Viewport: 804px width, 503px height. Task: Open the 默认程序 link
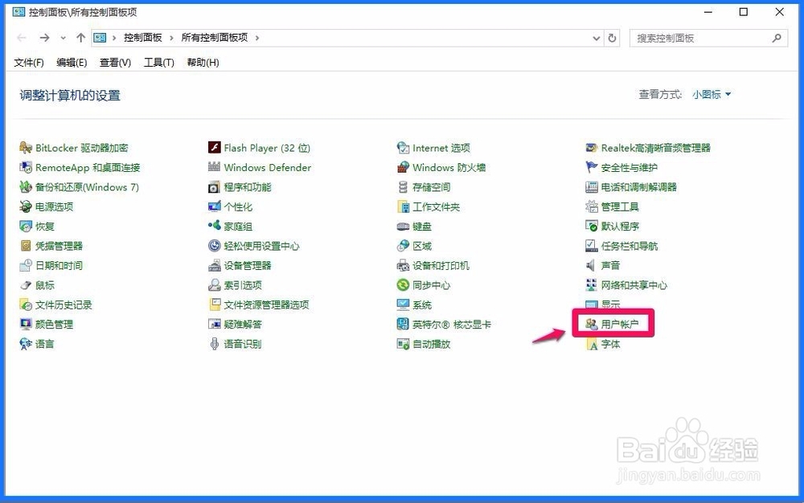pos(620,226)
